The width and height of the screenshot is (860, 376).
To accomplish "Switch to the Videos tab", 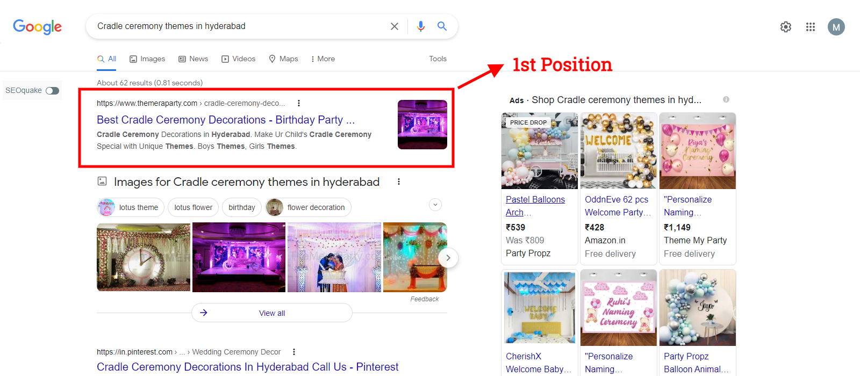I will point(239,59).
